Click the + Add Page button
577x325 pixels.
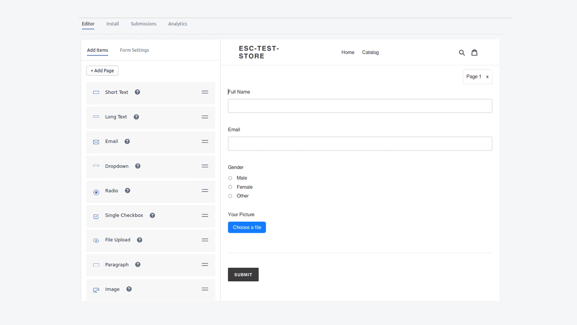102,70
